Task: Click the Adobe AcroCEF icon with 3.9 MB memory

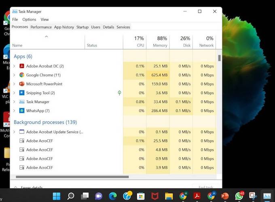Action: tap(22, 168)
